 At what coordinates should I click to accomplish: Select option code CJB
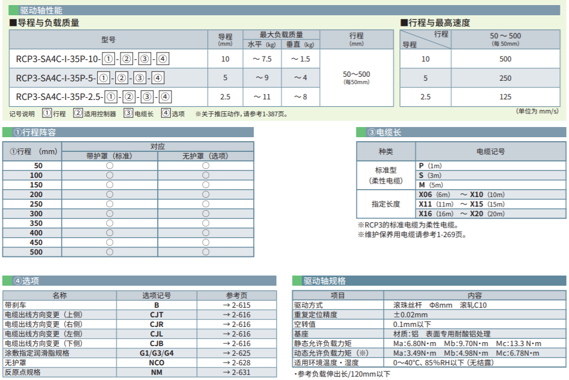click(157, 343)
